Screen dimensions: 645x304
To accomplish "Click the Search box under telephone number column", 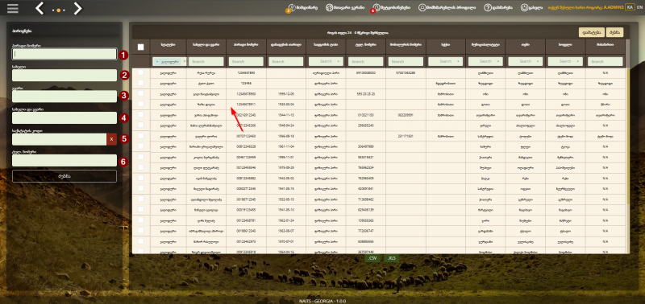I will 366,61.
